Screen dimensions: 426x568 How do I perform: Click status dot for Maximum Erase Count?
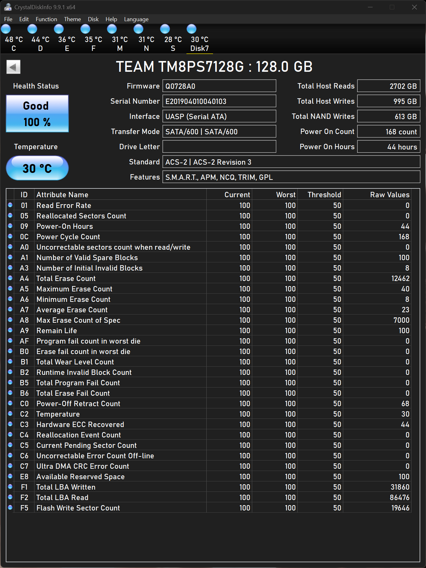pos(10,289)
